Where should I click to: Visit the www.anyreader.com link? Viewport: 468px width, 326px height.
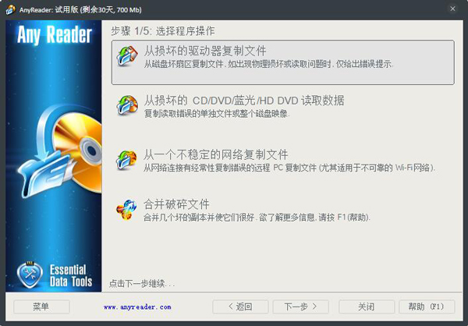tap(137, 307)
